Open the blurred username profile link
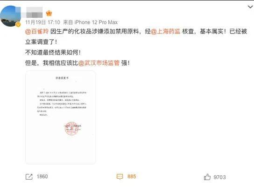The width and height of the screenshot is (254, 188). click(34, 12)
